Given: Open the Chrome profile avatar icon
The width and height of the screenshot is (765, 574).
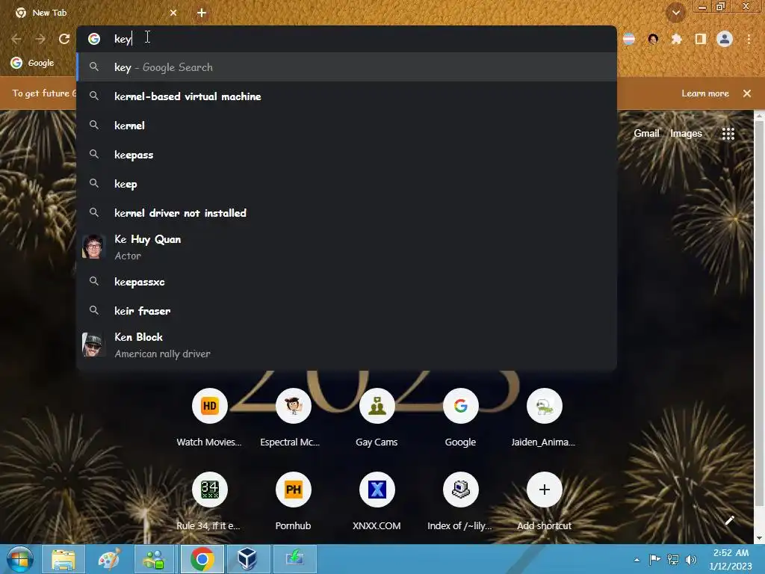Looking at the screenshot, I should pos(725,39).
